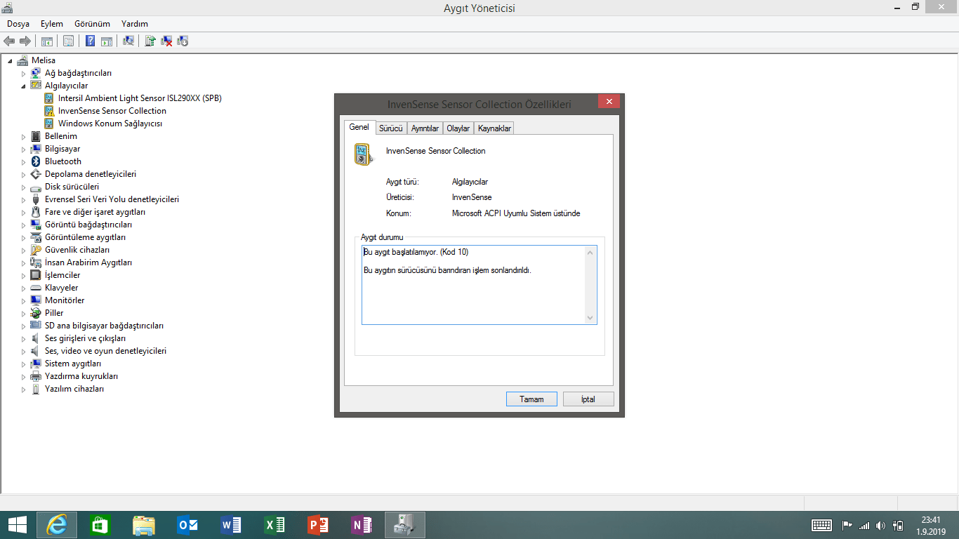Open OneNote from the taskbar
This screenshot has height=539, width=959.
[x=362, y=525]
